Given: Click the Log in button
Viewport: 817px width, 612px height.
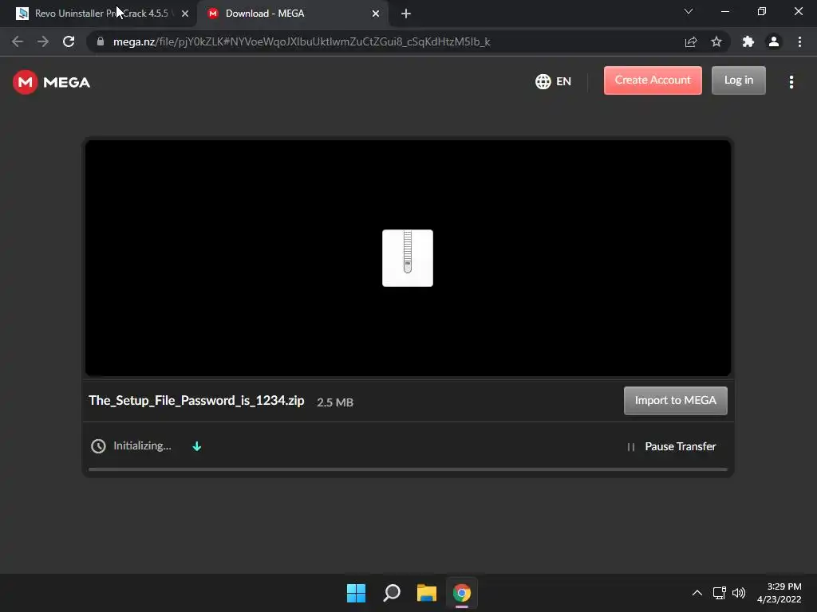Looking at the screenshot, I should (738, 80).
